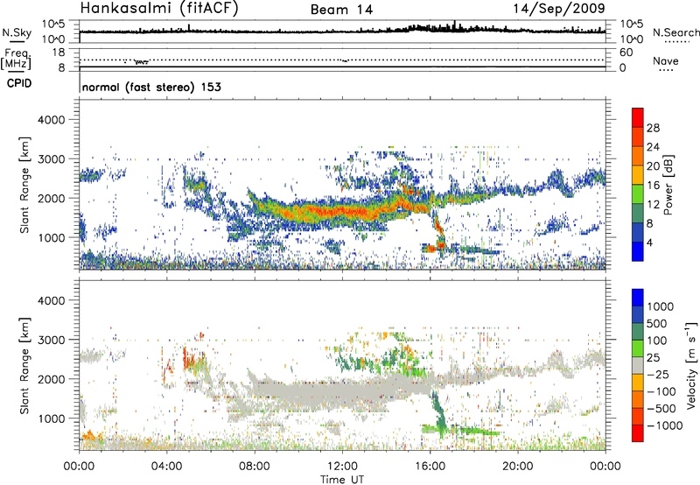Click the red top of the power colorbar

pos(638,117)
